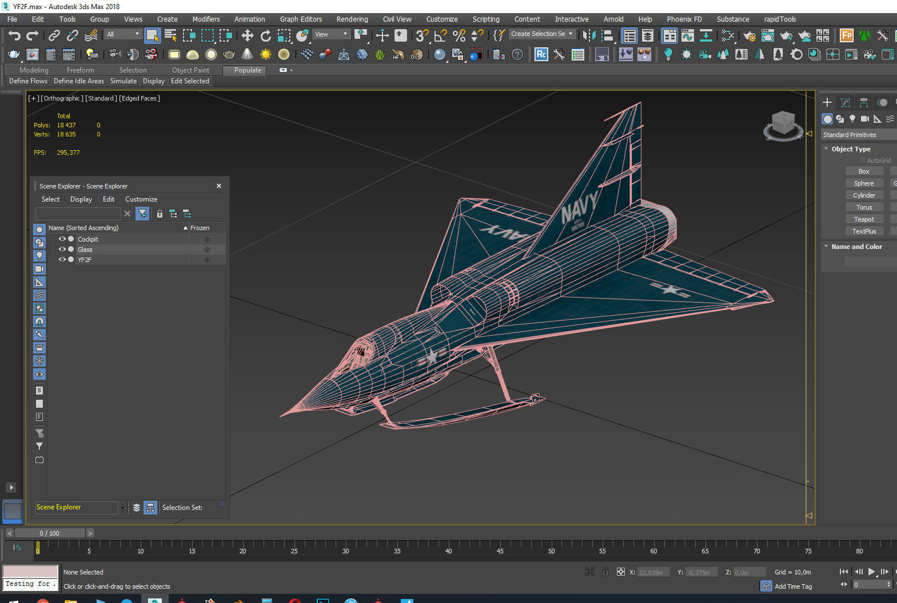Choose the Select and Move tool
This screenshot has height=603, width=897.
pos(248,35)
